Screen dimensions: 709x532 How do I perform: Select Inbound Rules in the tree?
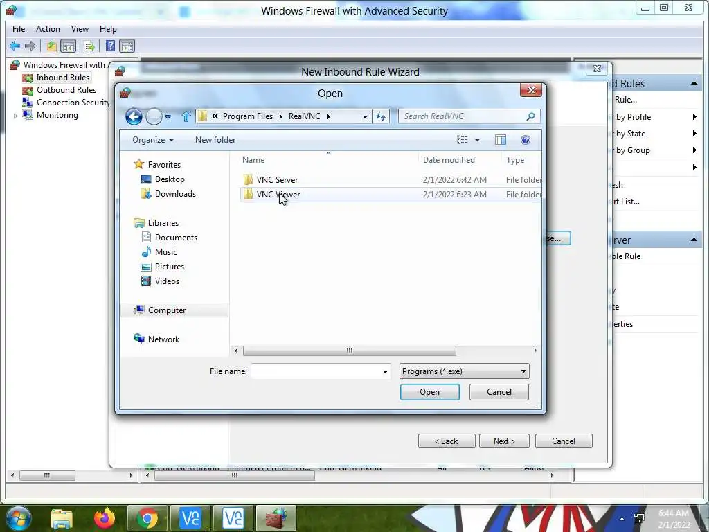click(62, 78)
